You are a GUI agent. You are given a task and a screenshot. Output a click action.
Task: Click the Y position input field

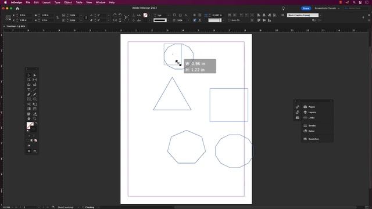(25, 20)
